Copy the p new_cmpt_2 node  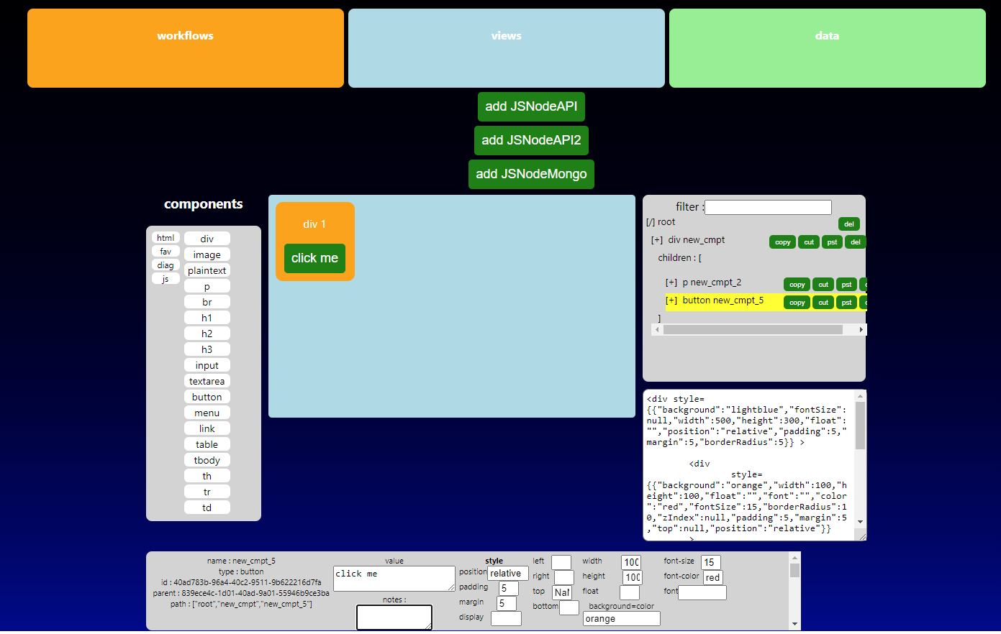tap(797, 285)
